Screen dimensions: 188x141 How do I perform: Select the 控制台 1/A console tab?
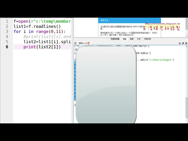[83, 43]
